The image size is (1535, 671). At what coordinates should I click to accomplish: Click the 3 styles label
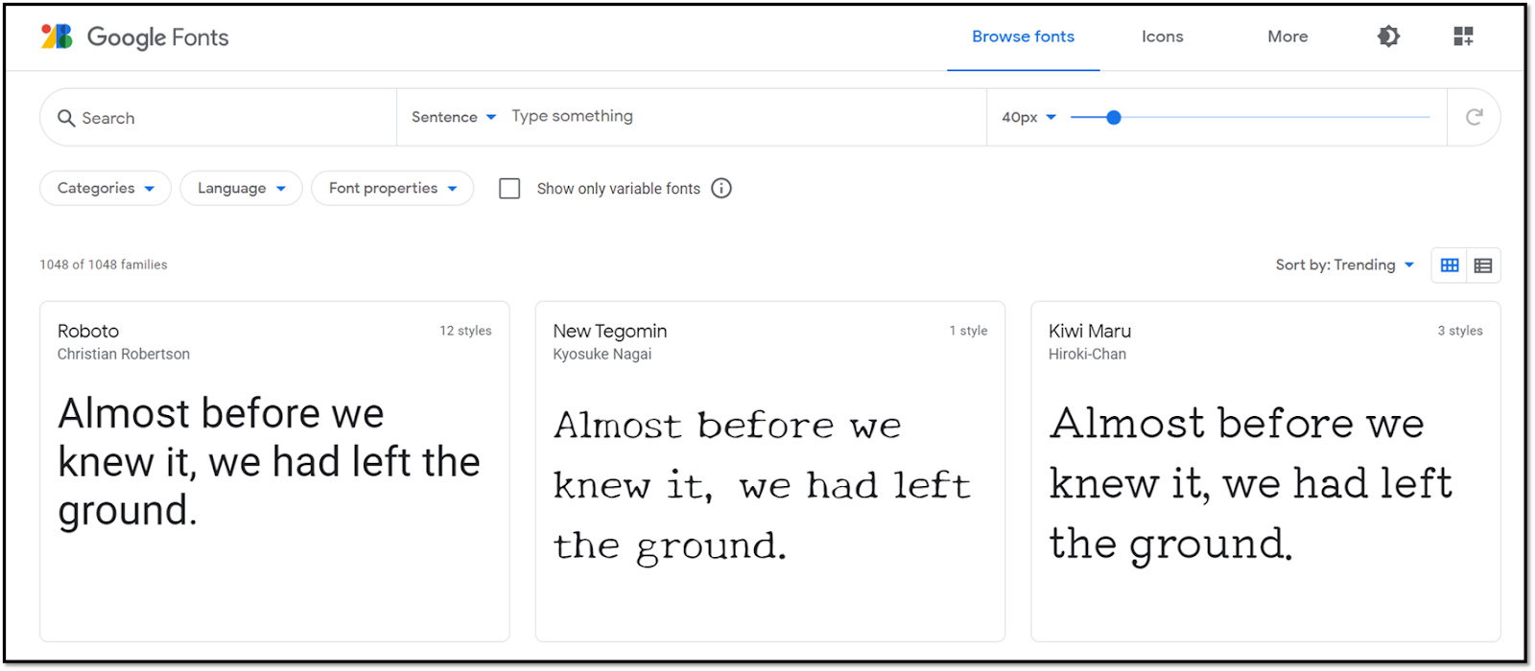1460,331
